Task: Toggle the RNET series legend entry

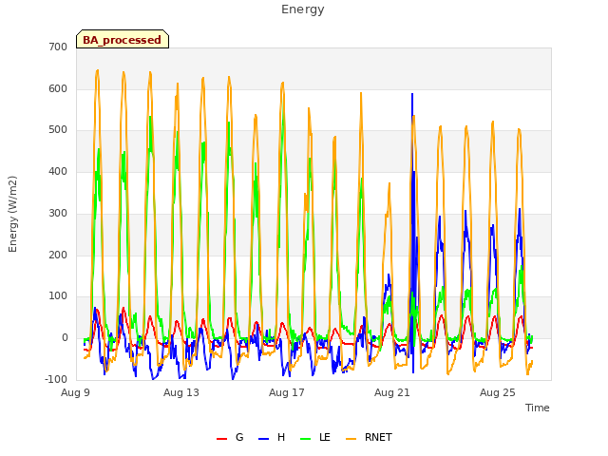Action: [x=370, y=438]
